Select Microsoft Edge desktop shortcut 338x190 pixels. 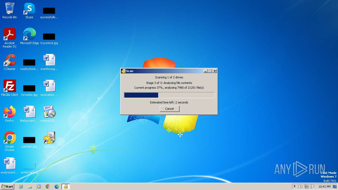point(29,37)
